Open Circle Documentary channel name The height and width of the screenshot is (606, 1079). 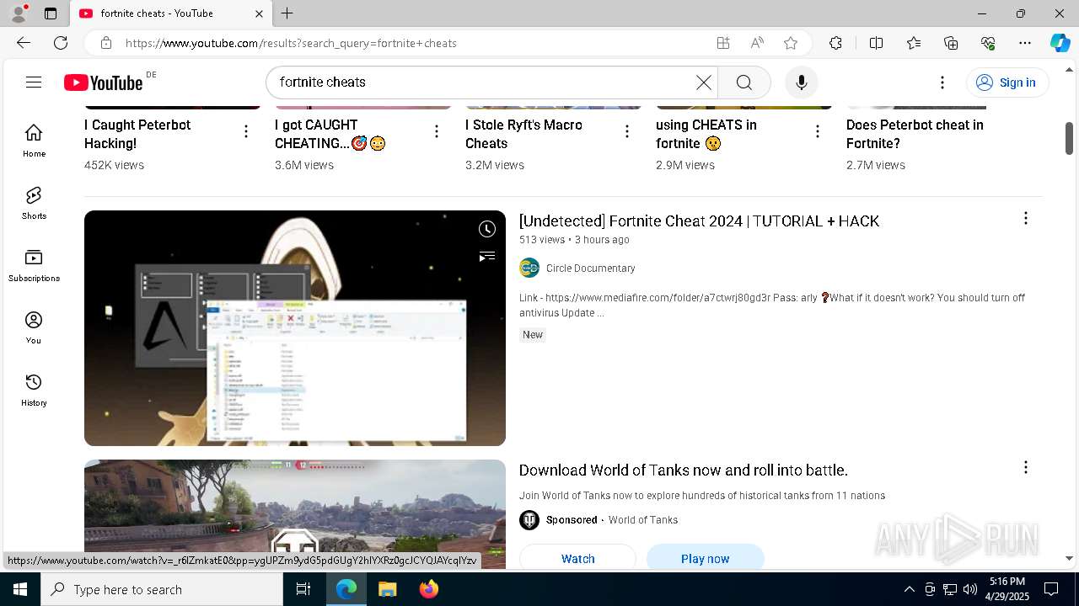pos(590,268)
